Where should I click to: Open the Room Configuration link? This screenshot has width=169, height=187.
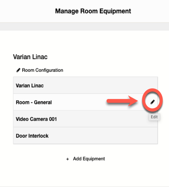[x=42, y=70]
